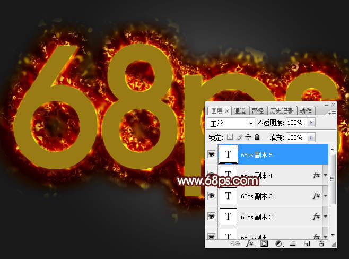Lock image pixels brush icon
This screenshot has width=349, height=259.
pos(239,137)
